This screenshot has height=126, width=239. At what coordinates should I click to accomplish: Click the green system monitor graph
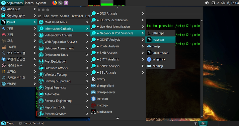click(107, 3)
